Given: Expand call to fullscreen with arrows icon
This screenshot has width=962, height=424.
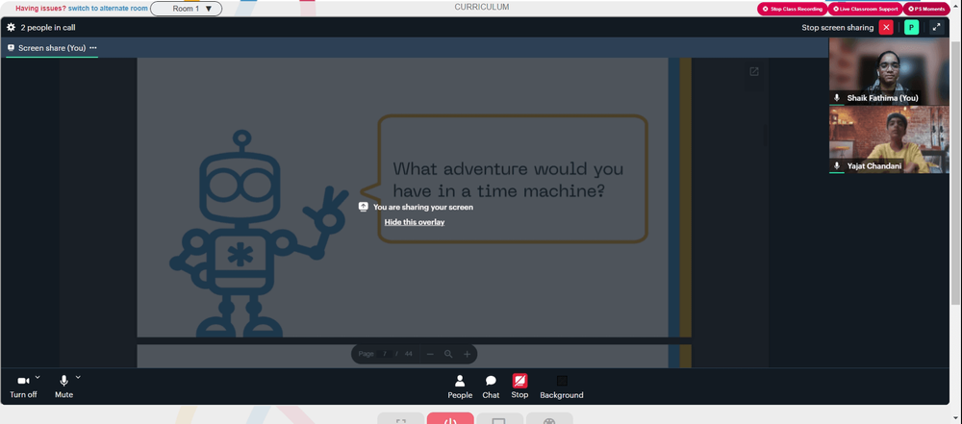Looking at the screenshot, I should 936,28.
